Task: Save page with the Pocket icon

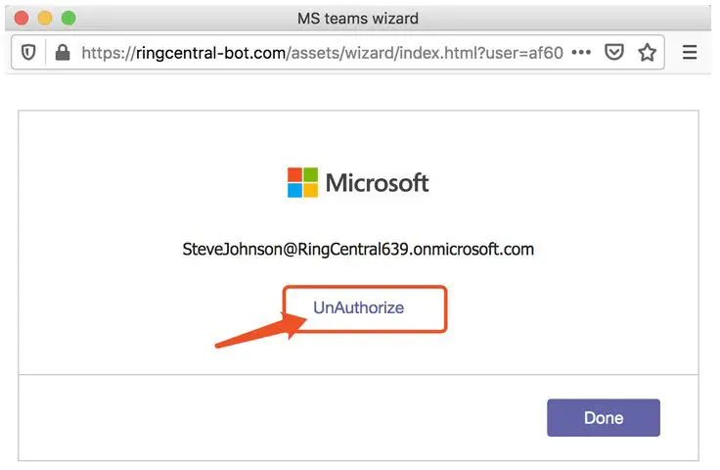Action: 614,52
